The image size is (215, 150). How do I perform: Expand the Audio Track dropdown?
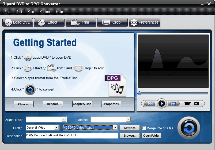coord(64,119)
